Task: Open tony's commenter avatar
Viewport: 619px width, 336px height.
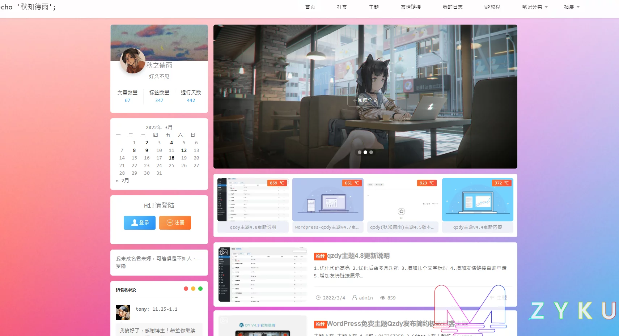Action: [123, 312]
